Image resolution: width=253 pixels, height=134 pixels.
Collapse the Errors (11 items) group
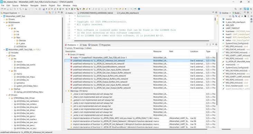(x=66, y=55)
